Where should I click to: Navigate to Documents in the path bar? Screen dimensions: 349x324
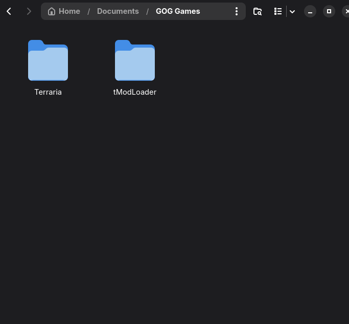click(x=118, y=11)
